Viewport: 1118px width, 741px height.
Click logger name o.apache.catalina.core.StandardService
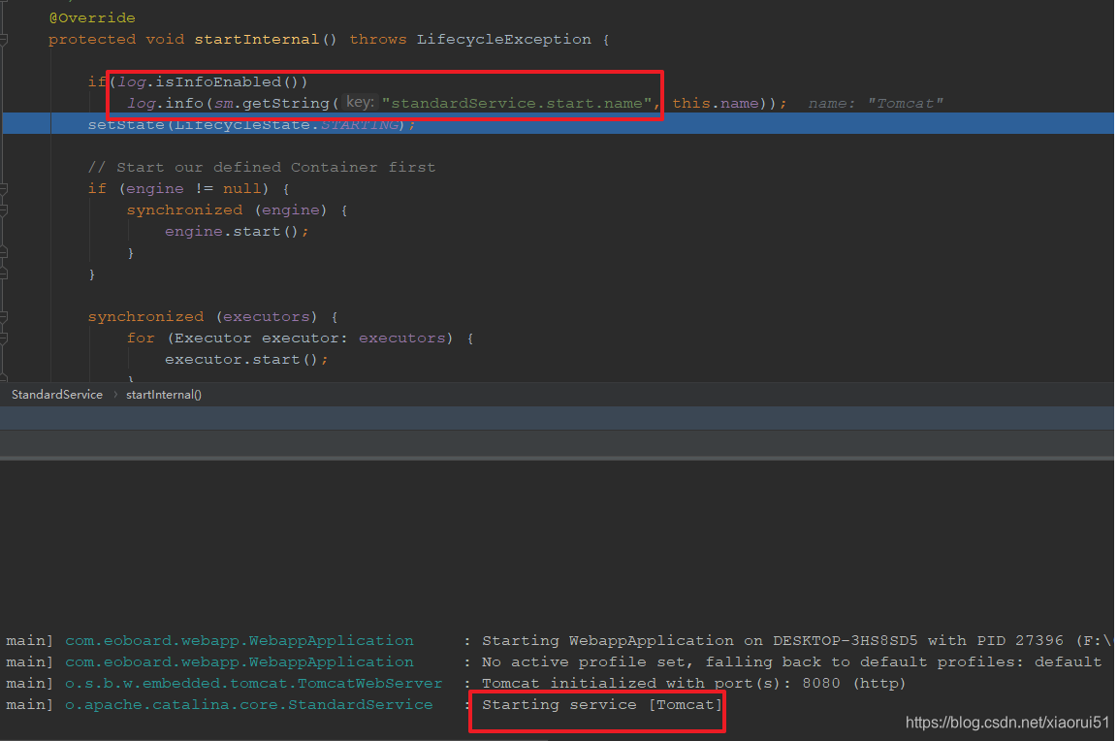[x=249, y=704]
